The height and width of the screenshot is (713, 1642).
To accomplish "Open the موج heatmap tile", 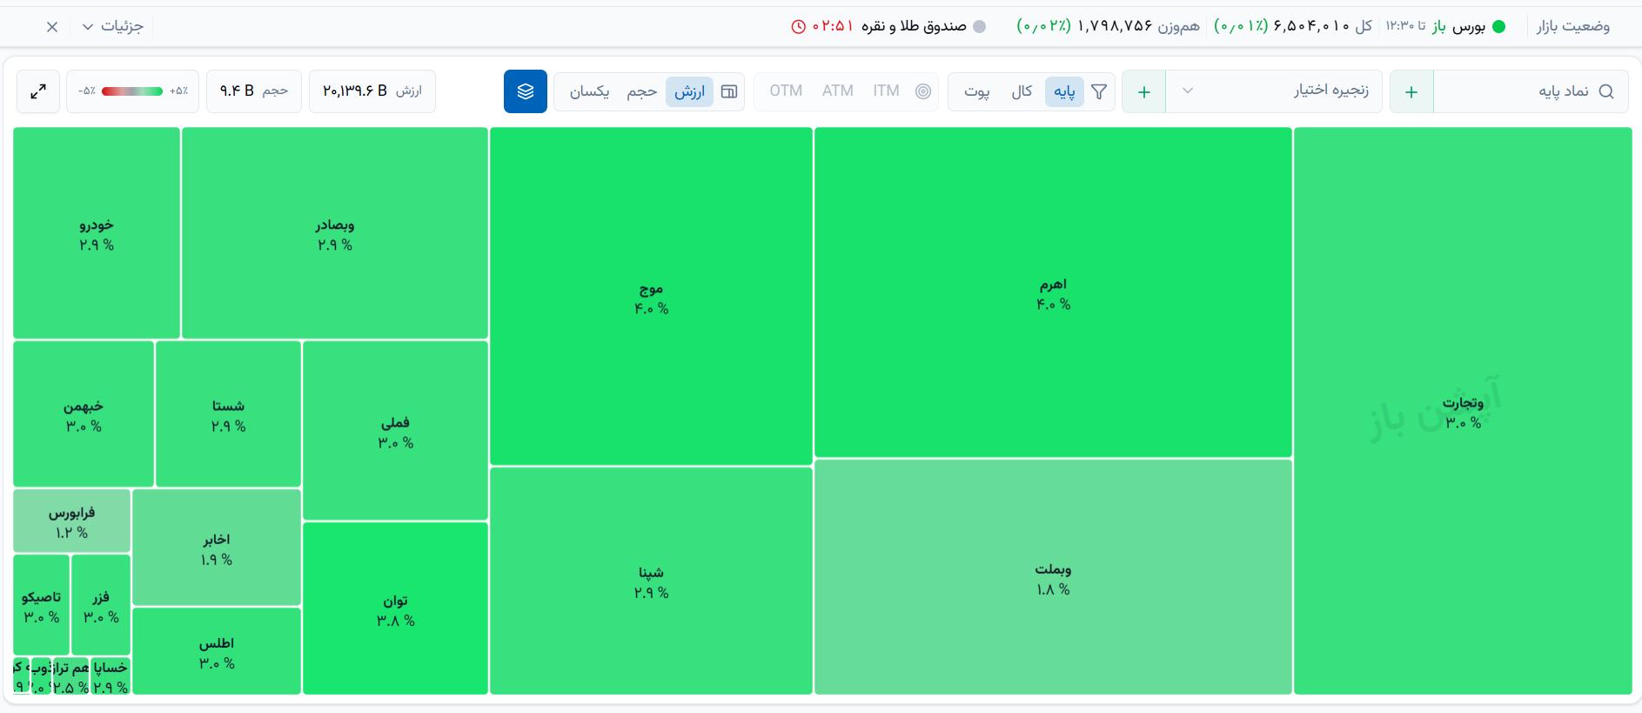I will point(651,297).
